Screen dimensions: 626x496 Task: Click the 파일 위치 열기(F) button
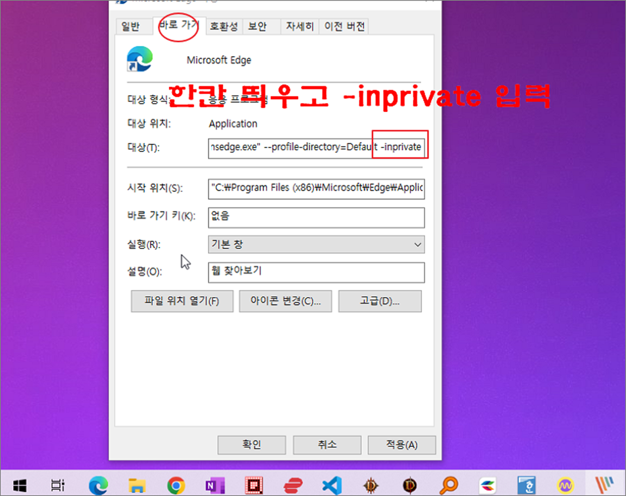[x=182, y=301]
